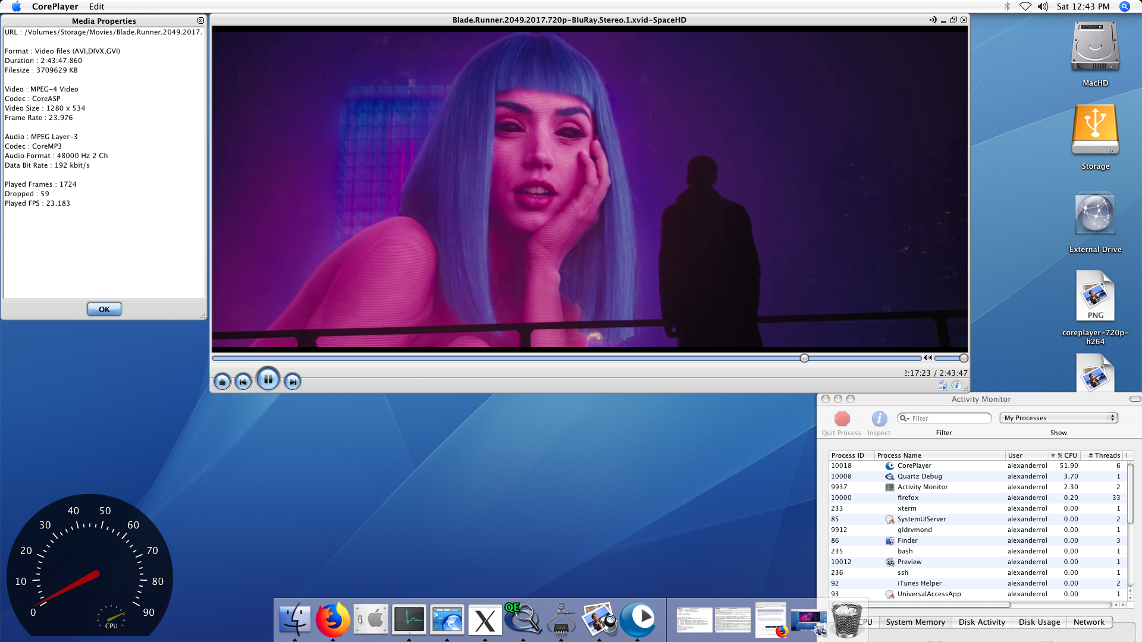The width and height of the screenshot is (1142, 642).
Task: Open Preview from the Dock
Action: (600, 619)
